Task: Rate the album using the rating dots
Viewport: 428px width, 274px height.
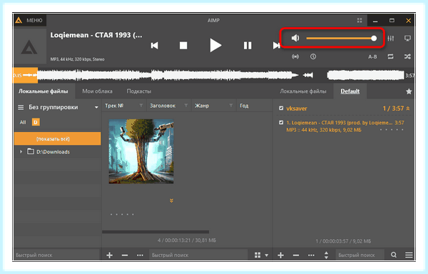Action: 122,214
